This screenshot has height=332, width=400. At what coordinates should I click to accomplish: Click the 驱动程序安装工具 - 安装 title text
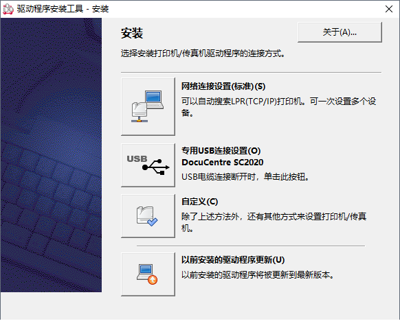pos(63,9)
